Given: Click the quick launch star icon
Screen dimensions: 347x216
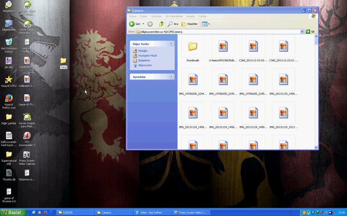Looking at the screenshot, I should tap(40, 212).
